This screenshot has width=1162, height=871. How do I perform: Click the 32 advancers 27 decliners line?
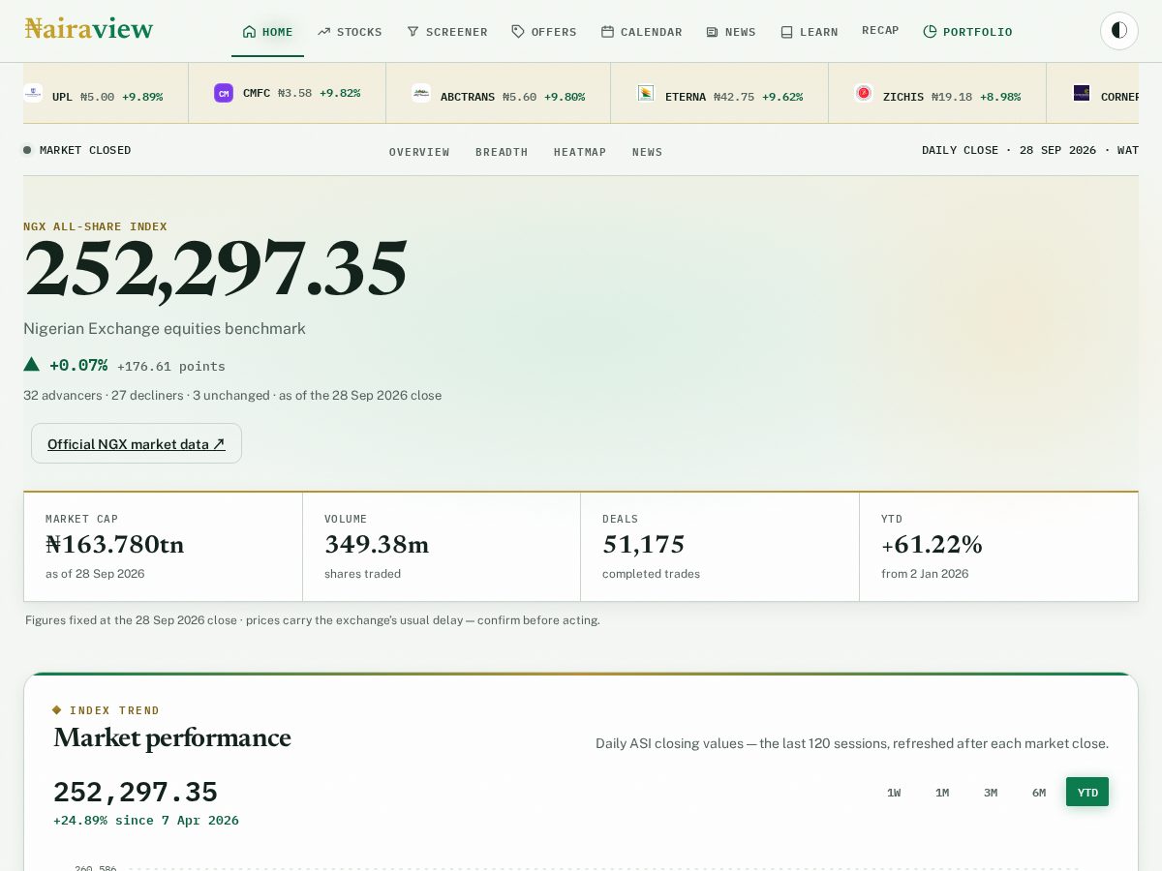coord(232,396)
